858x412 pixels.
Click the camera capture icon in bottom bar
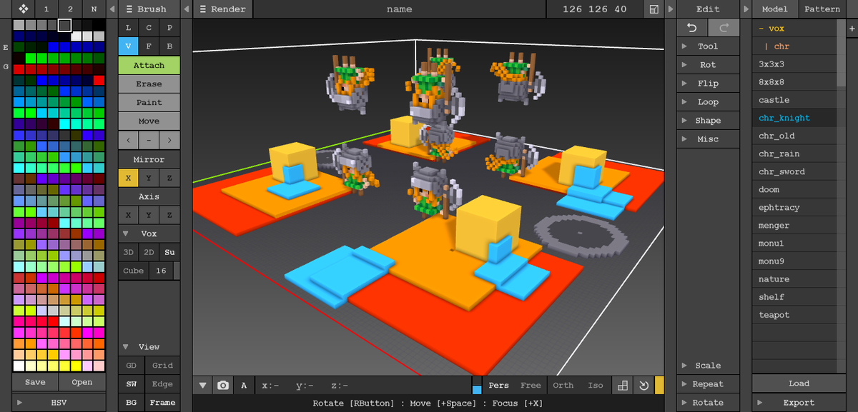coord(222,385)
